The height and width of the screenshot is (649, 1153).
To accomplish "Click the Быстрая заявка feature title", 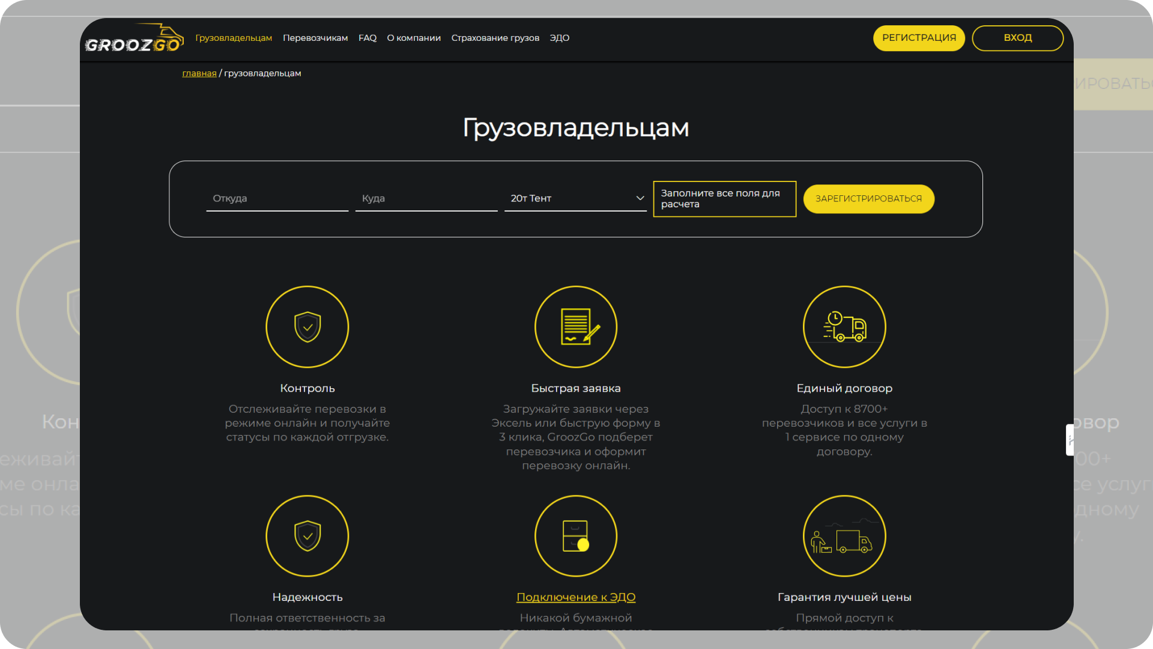I will 576,388.
